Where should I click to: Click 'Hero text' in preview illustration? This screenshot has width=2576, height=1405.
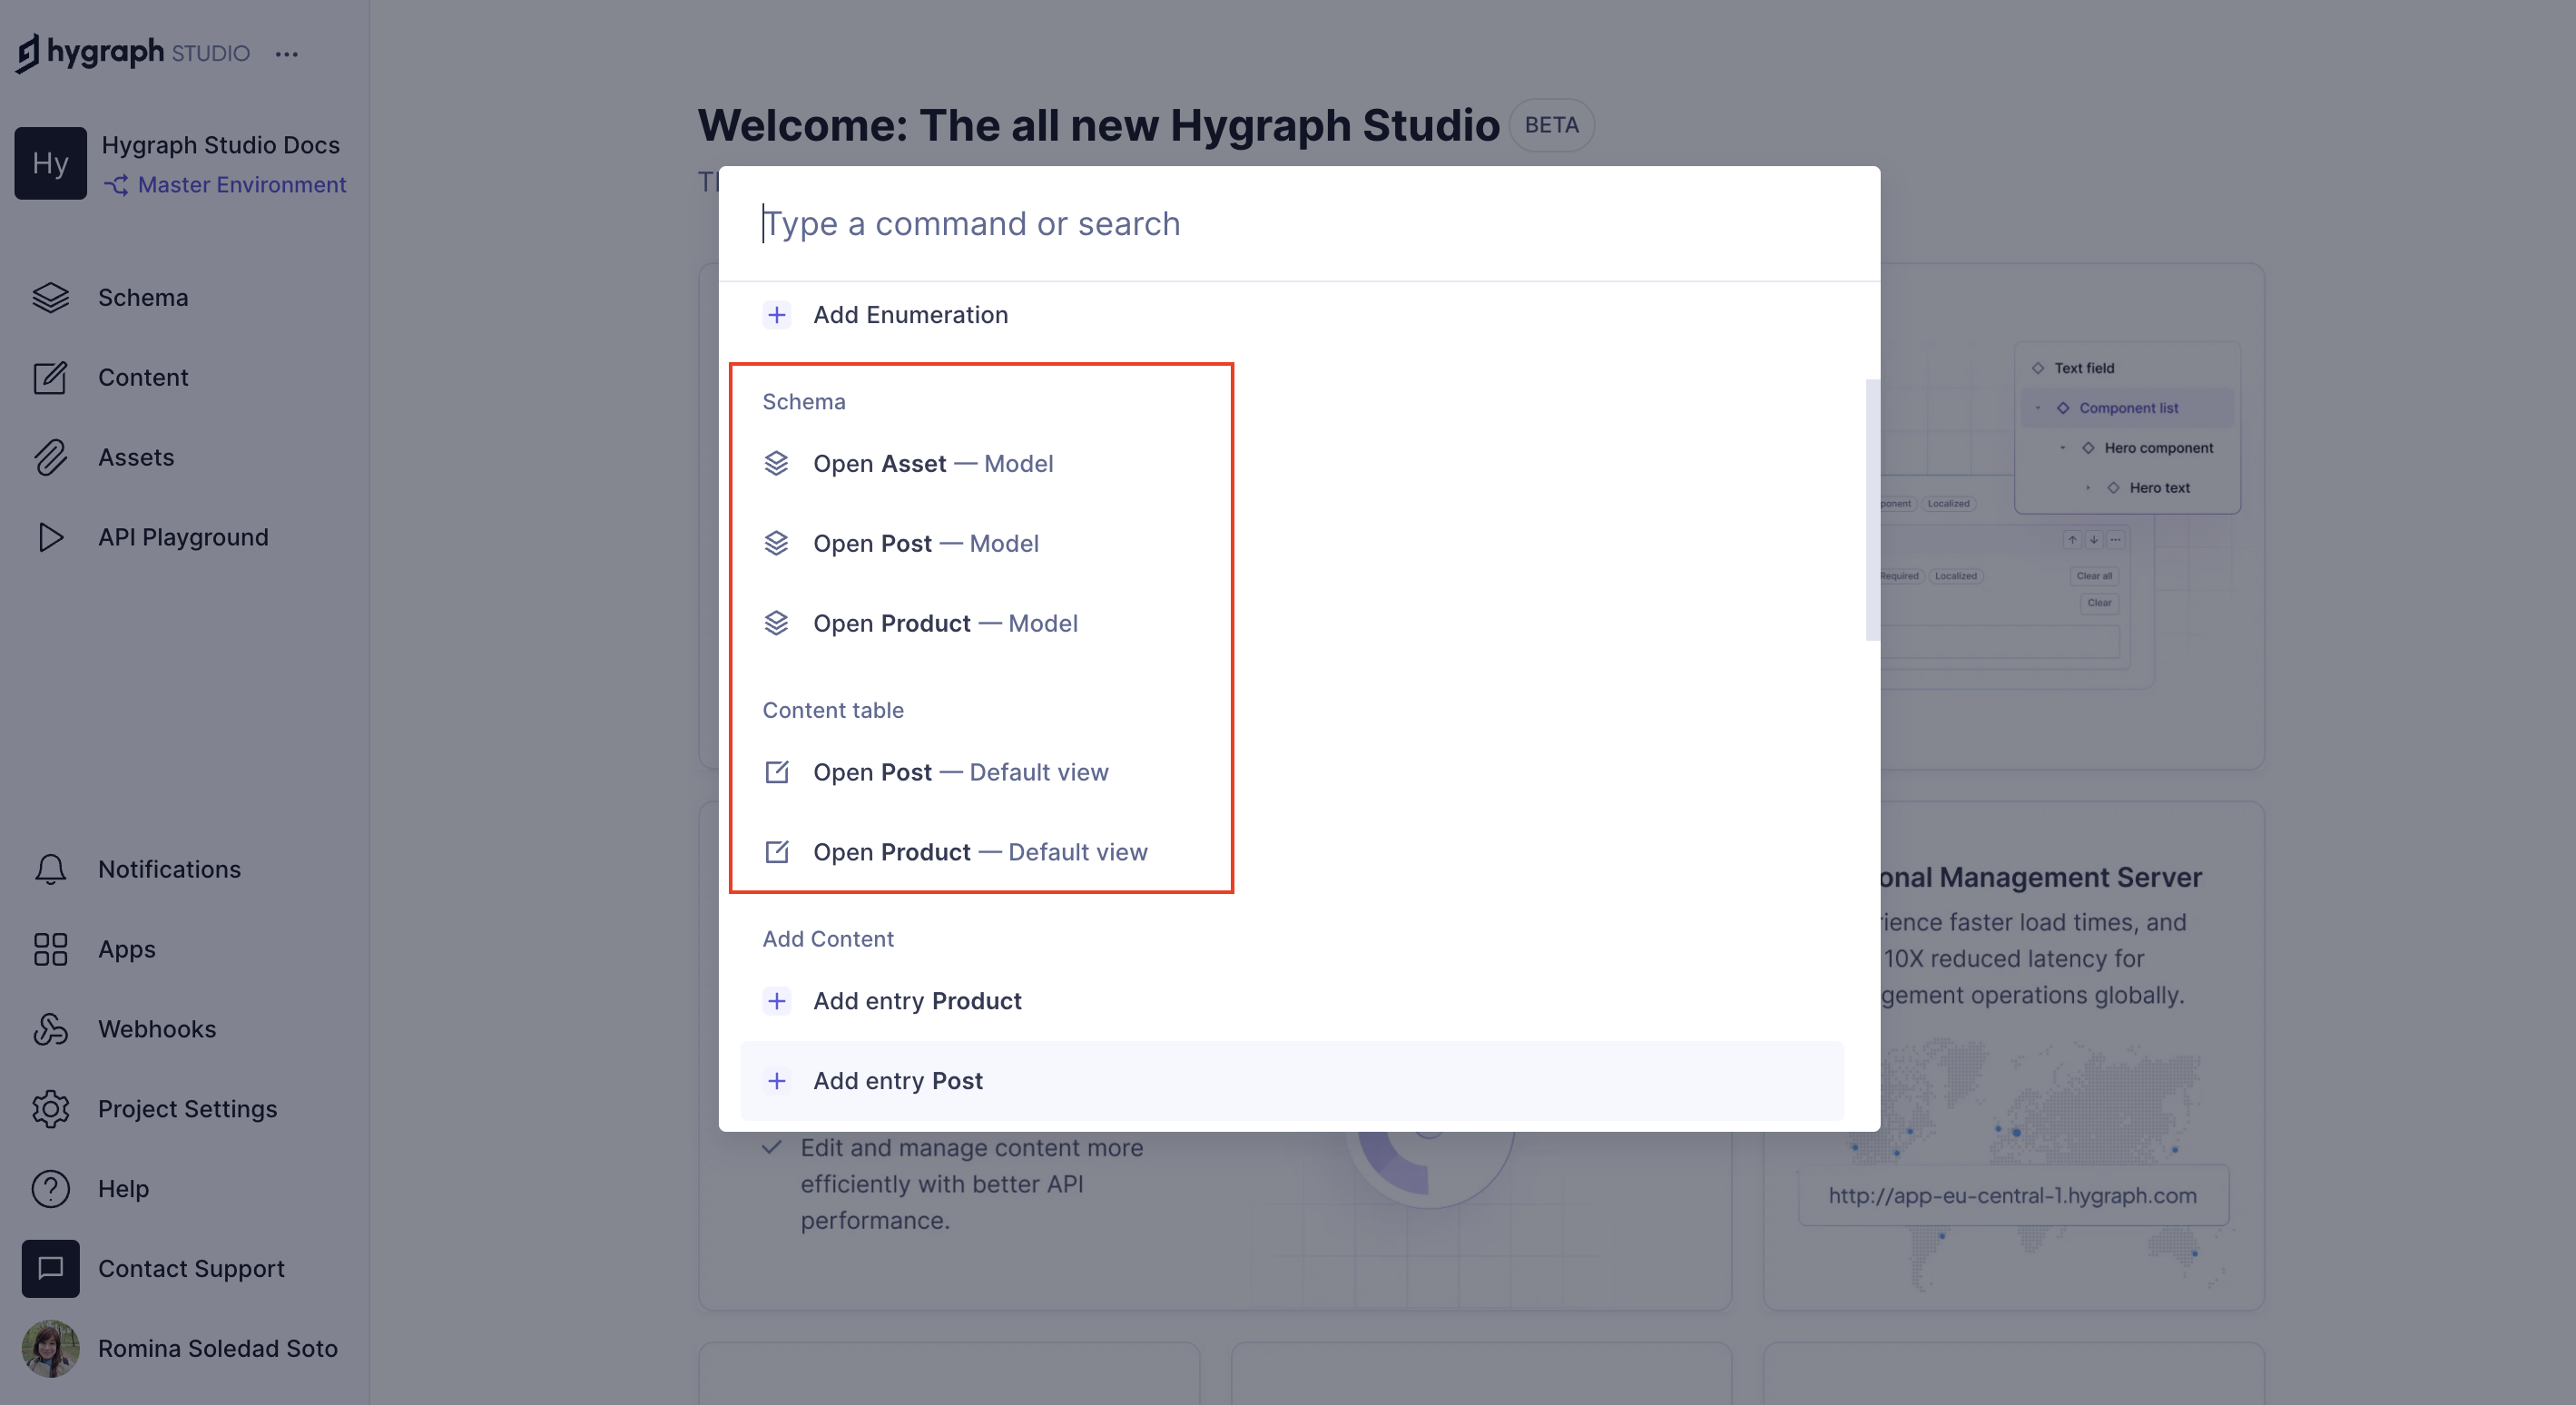pyautogui.click(x=2159, y=488)
